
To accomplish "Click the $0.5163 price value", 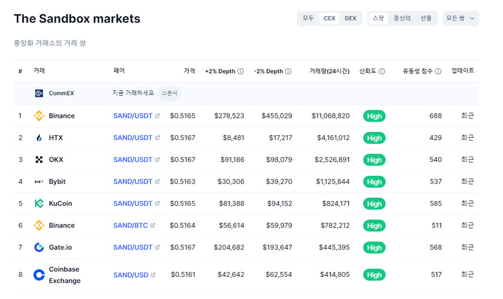I will coord(183,182).
